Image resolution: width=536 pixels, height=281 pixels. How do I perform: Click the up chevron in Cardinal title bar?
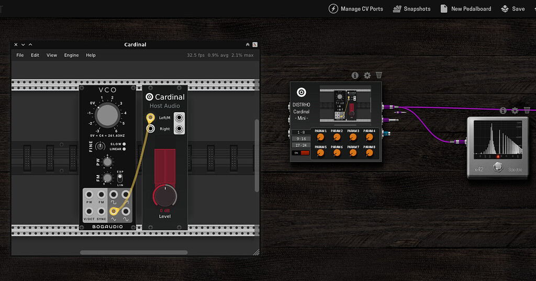pos(30,45)
